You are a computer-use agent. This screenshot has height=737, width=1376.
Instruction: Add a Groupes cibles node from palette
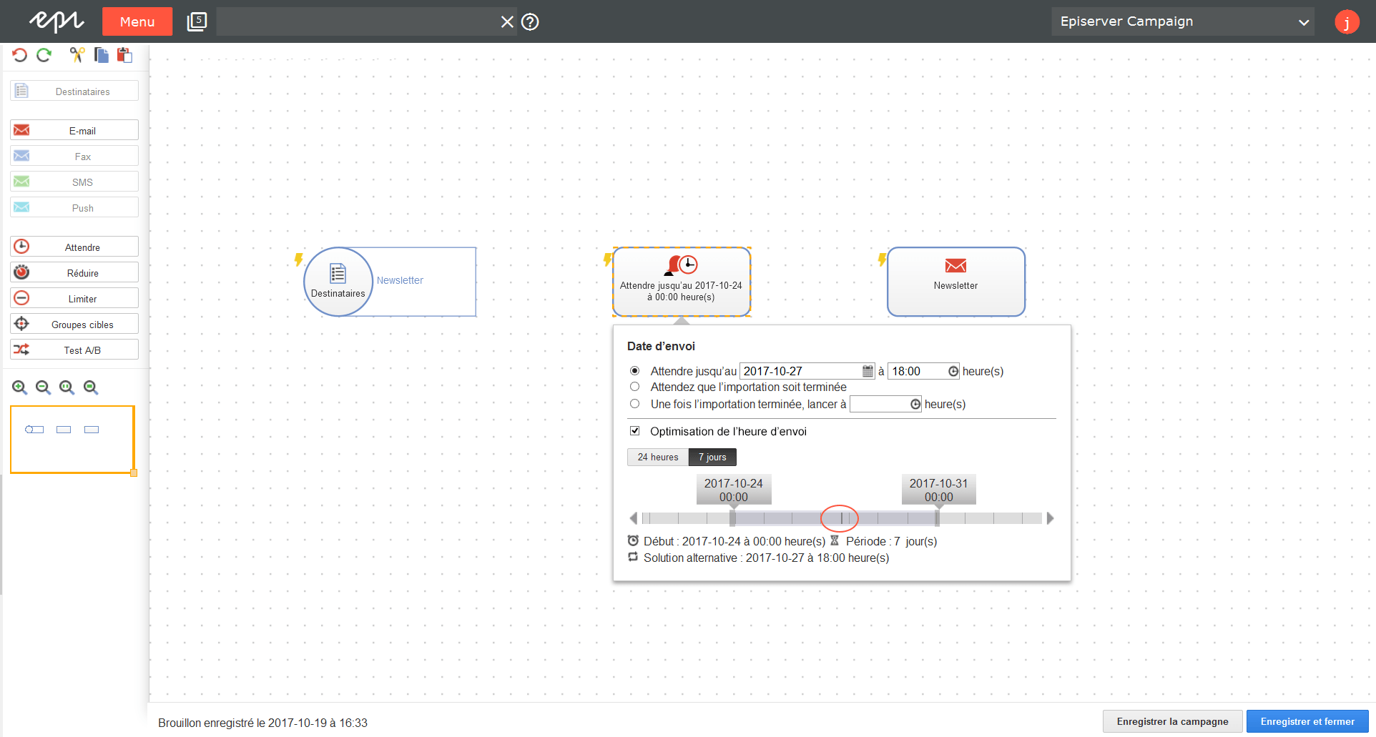coord(74,324)
